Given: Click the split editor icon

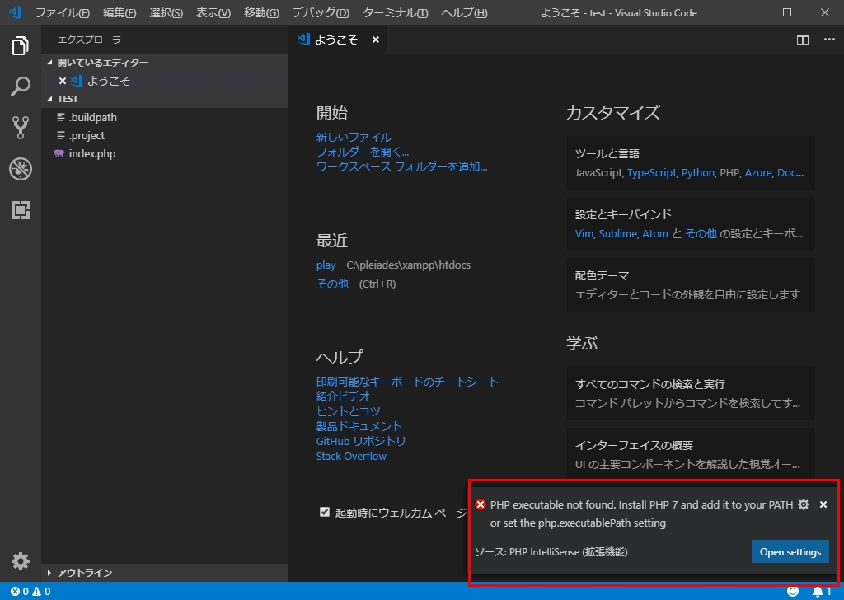Looking at the screenshot, I should (803, 40).
